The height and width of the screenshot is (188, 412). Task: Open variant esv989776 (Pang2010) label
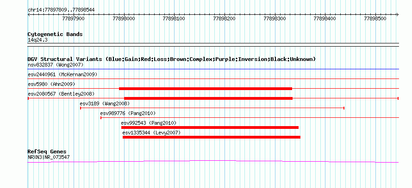[x=128, y=113]
